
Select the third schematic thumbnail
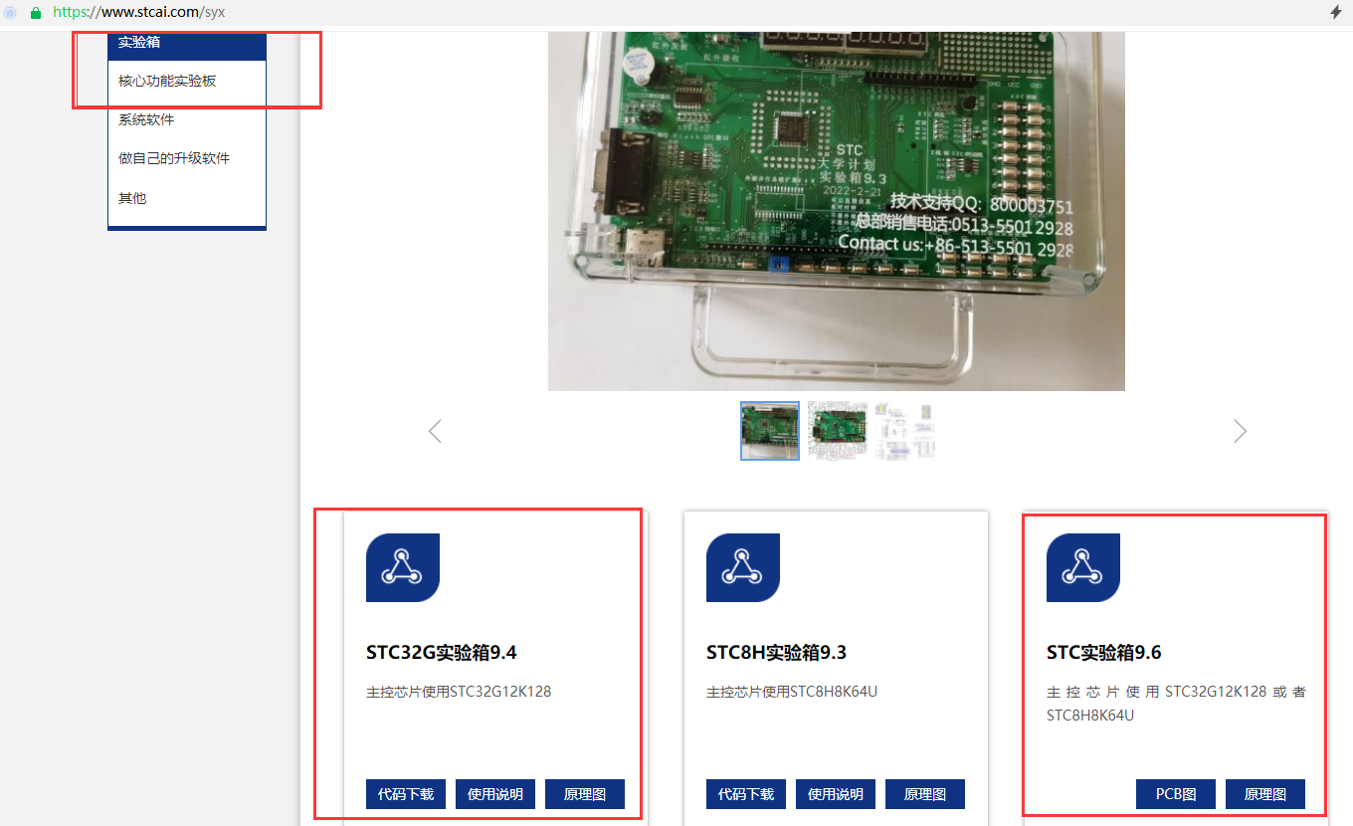pos(904,431)
